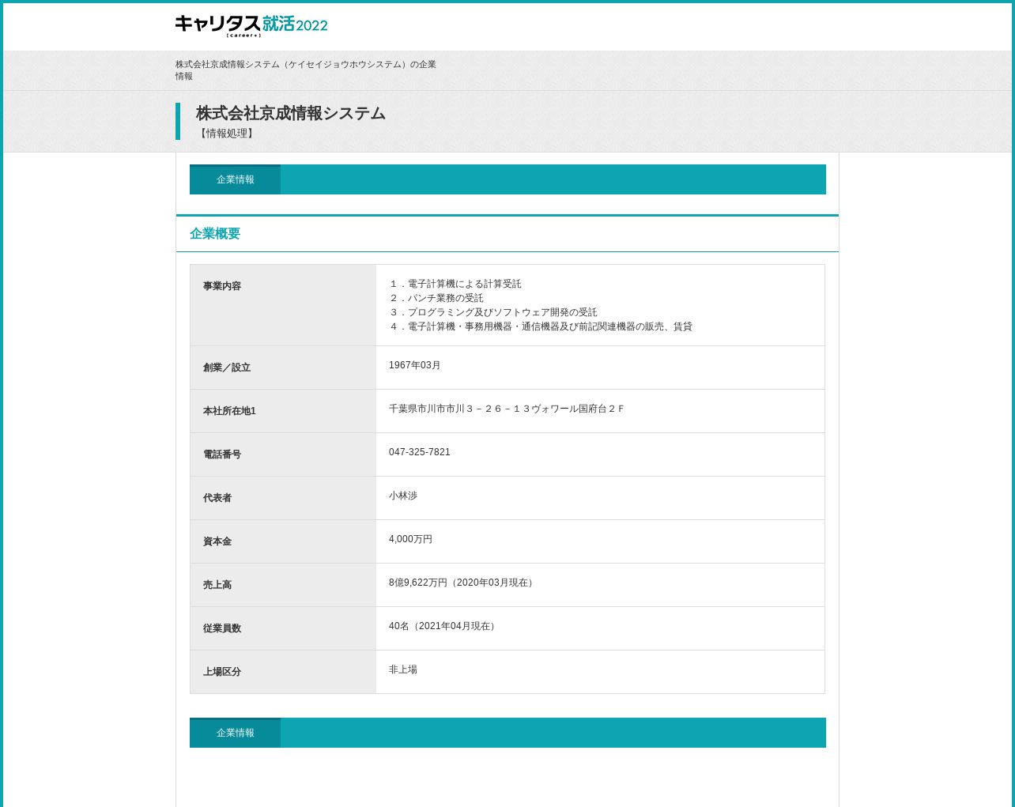Screen dimensions: 1015x807
Task: Click the industry label 【情報処理】
Action: [227, 134]
